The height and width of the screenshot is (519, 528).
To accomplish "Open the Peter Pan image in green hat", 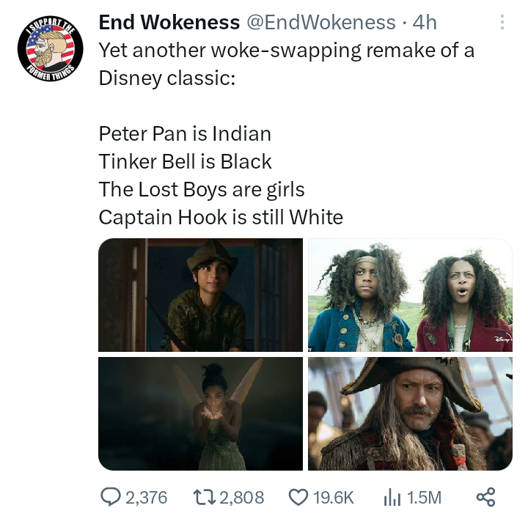I will [x=200, y=295].
